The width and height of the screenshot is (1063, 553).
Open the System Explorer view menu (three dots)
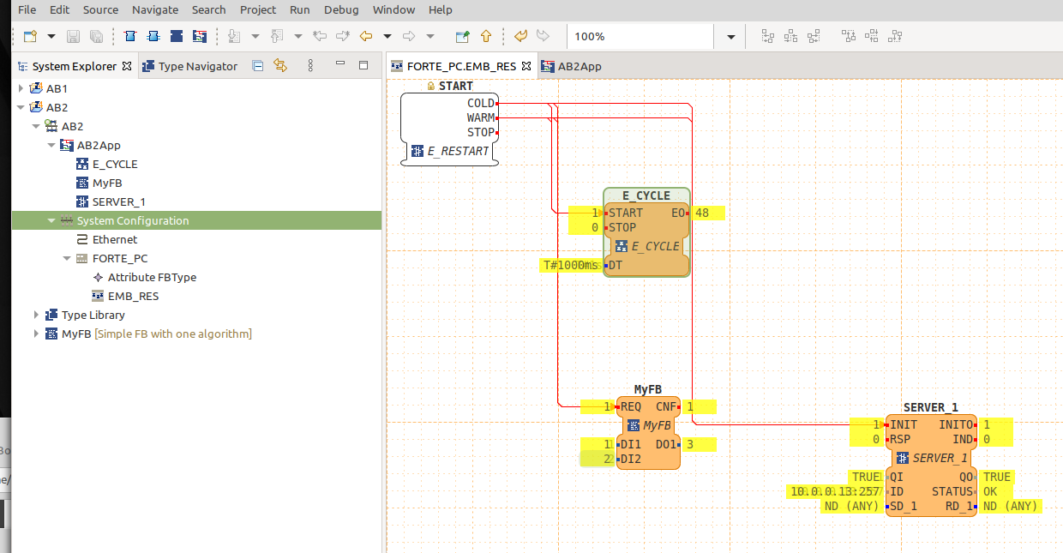(310, 66)
